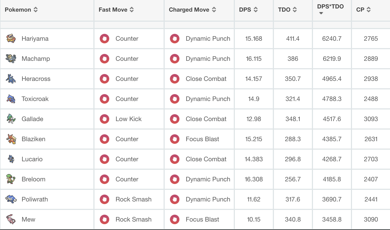Click the Heracross sprite icon
The image size is (390, 230).
click(11, 79)
